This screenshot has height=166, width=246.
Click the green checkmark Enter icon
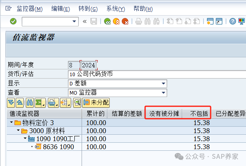click(13, 21)
